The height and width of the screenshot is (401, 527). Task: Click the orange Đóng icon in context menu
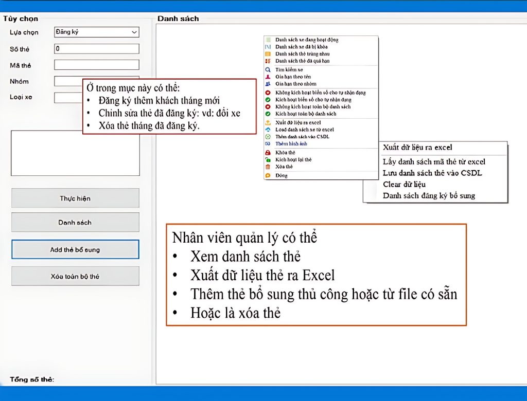(x=268, y=176)
